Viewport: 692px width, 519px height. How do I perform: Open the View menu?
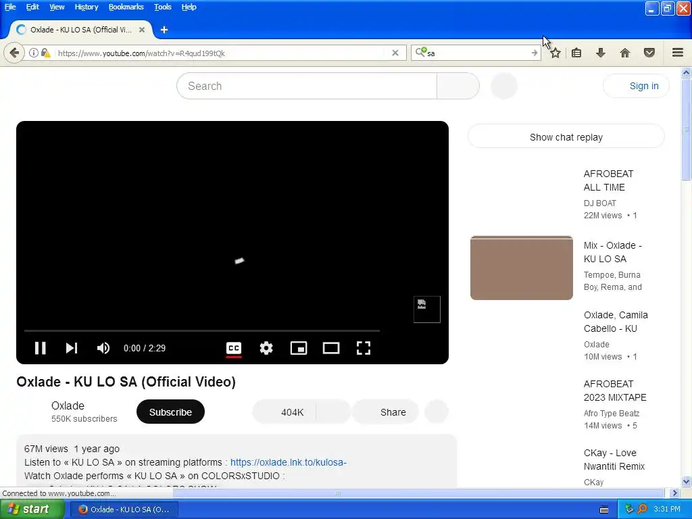(x=57, y=7)
